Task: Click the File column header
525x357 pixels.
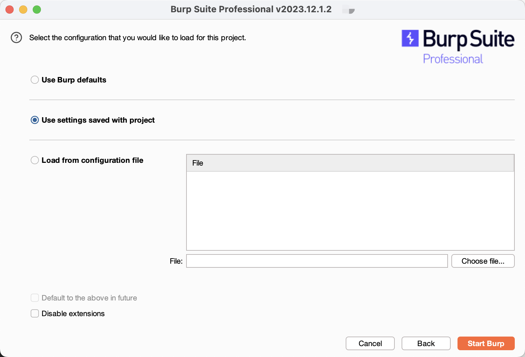Action: coord(350,163)
